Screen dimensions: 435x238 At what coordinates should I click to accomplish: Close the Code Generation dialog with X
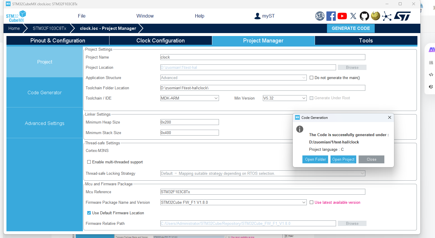click(x=389, y=117)
